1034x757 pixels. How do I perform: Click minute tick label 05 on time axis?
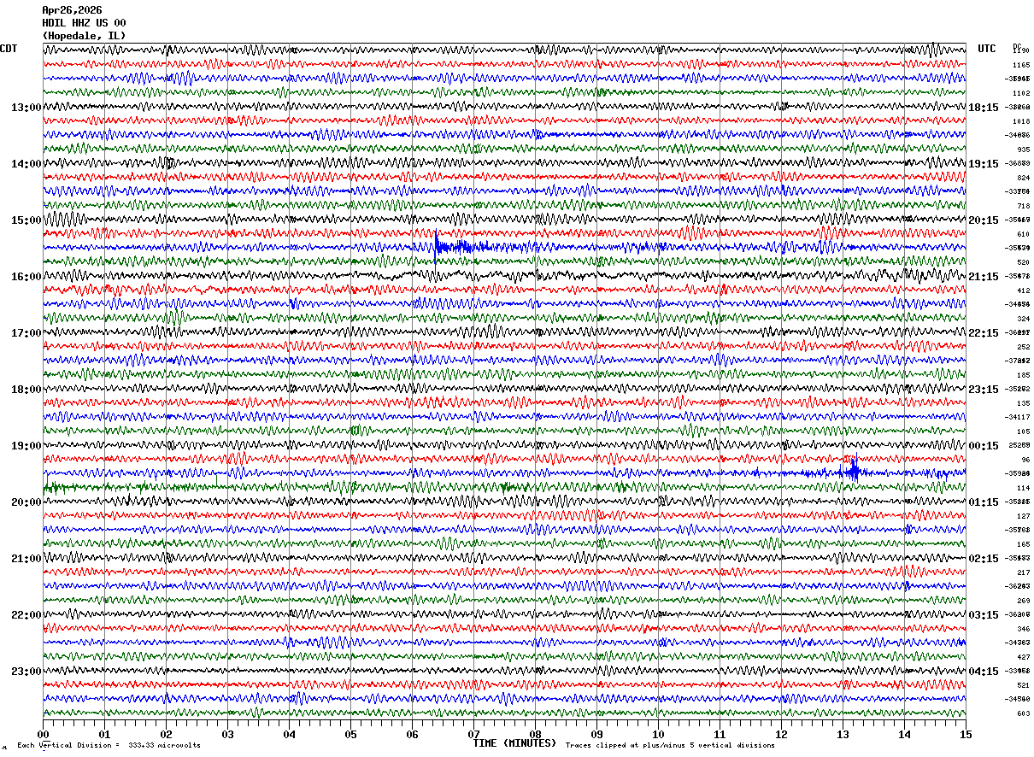point(350,735)
